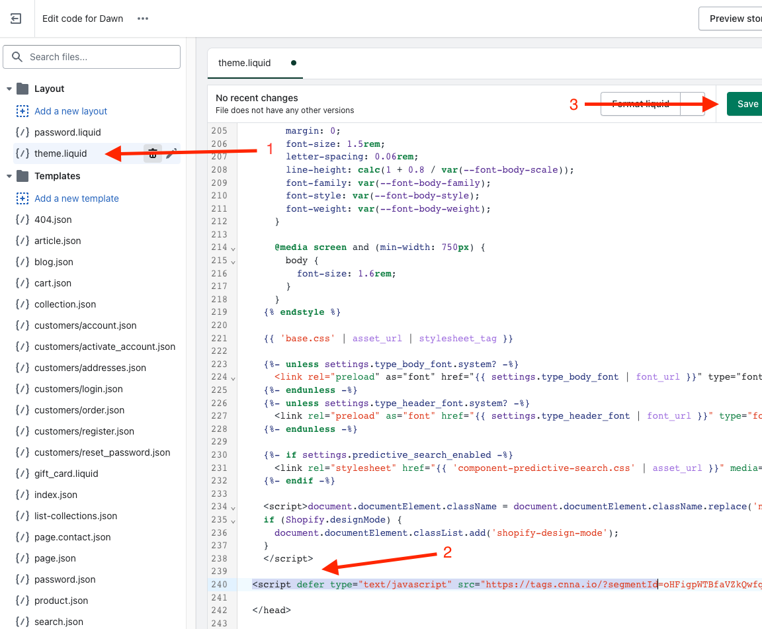Viewport: 762px width, 629px height.
Task: Open customers/activate_account.json file
Action: pos(105,347)
